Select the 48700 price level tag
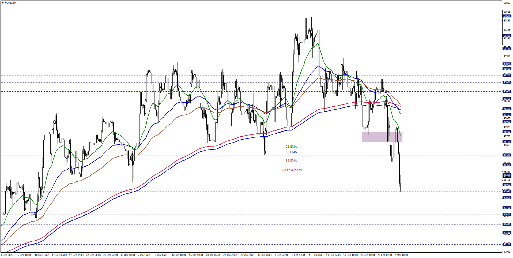This screenshot has height=258, width=513. (x=507, y=142)
